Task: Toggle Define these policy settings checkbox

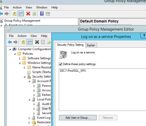Action: (x=60, y=64)
